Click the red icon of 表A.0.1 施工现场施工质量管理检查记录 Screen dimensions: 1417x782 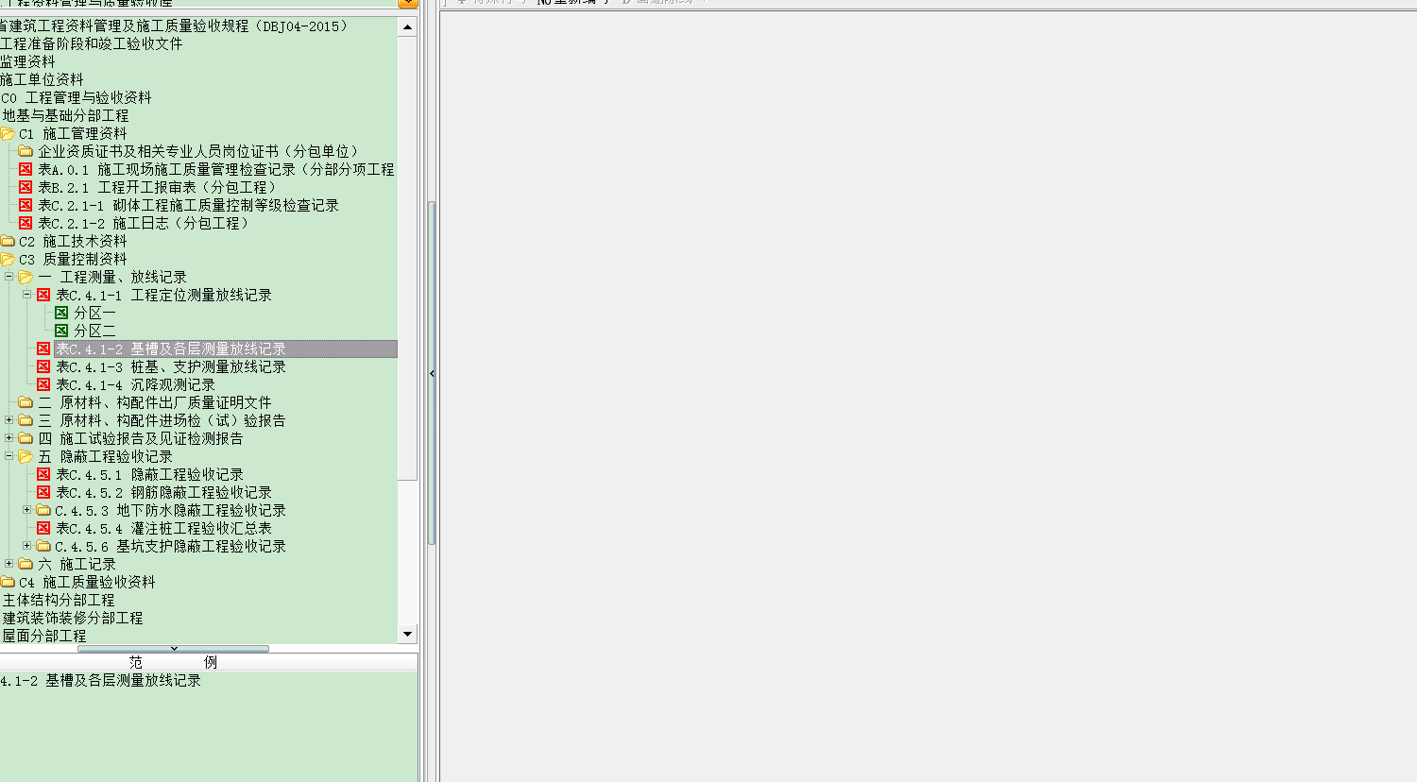click(26, 169)
